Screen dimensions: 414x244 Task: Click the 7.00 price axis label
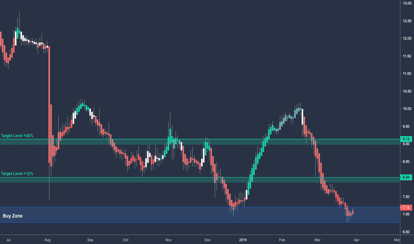[406, 214]
